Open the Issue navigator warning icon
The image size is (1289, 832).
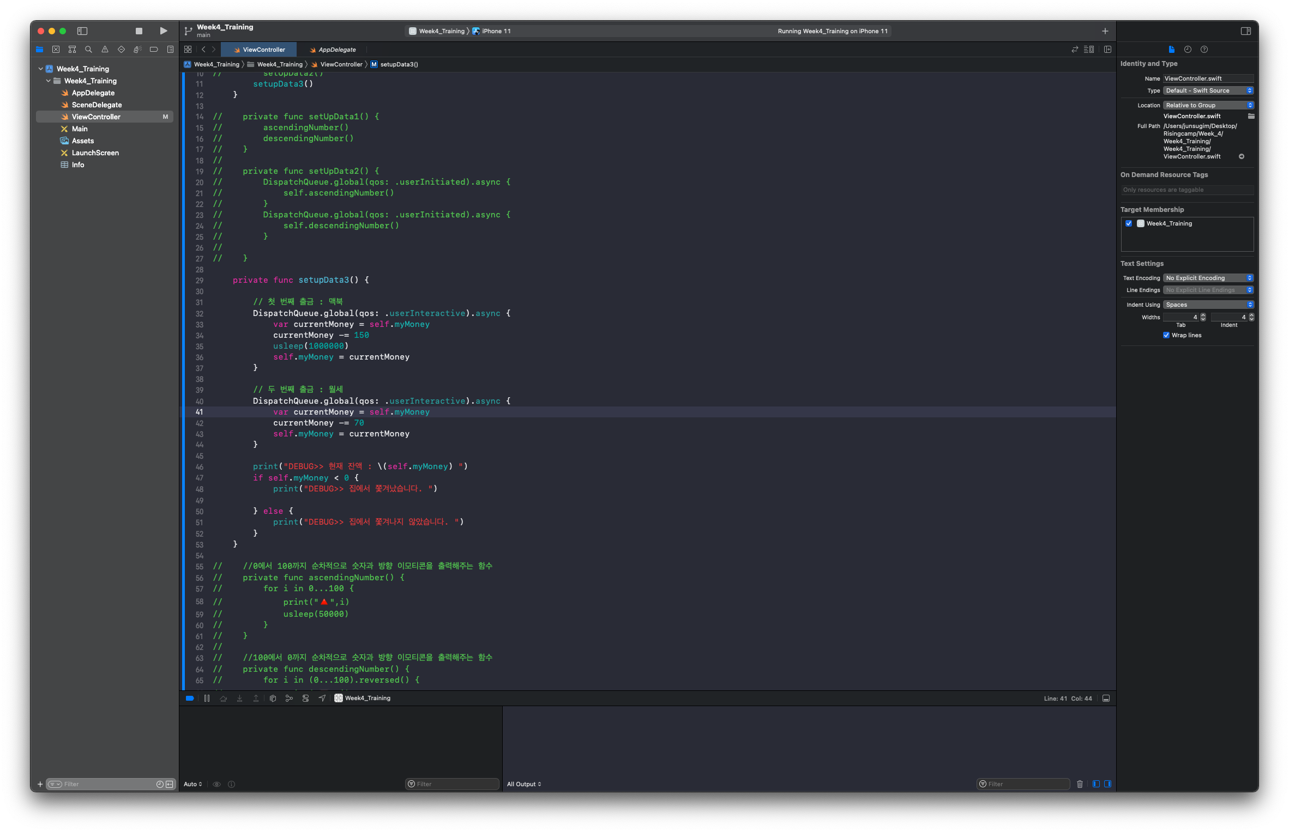[x=105, y=50]
